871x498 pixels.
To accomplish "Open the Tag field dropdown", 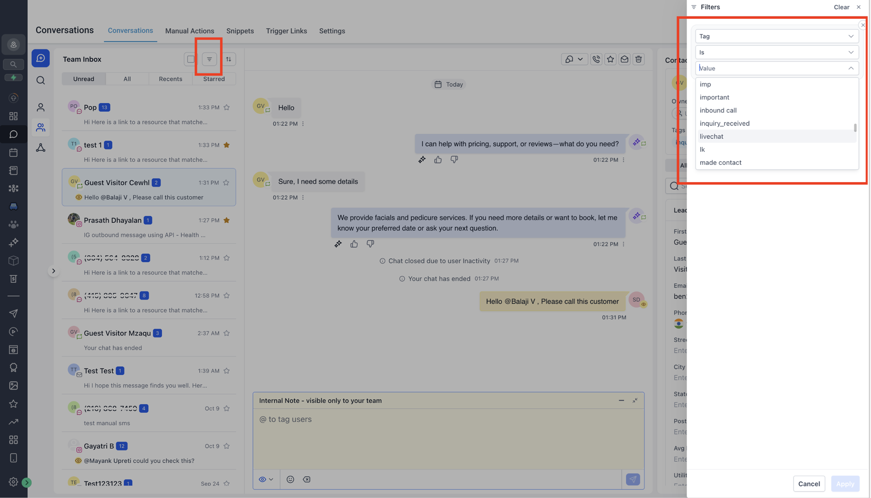I will click(x=776, y=36).
